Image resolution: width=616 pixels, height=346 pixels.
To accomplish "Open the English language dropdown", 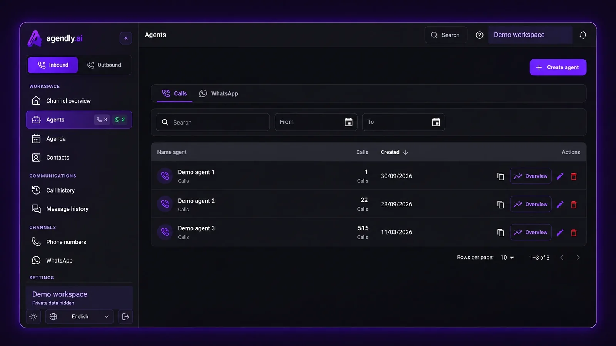I will pyautogui.click(x=79, y=317).
